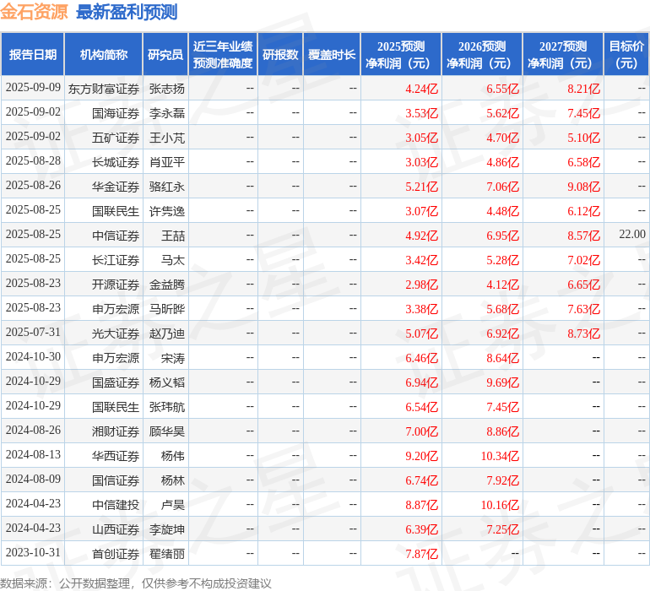Click the 机构简称 column header
The width and height of the screenshot is (650, 591).
pos(104,54)
